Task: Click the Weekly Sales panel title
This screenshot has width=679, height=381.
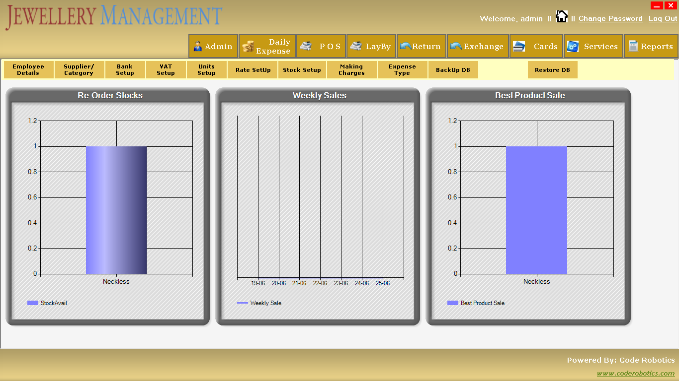Action: [320, 96]
